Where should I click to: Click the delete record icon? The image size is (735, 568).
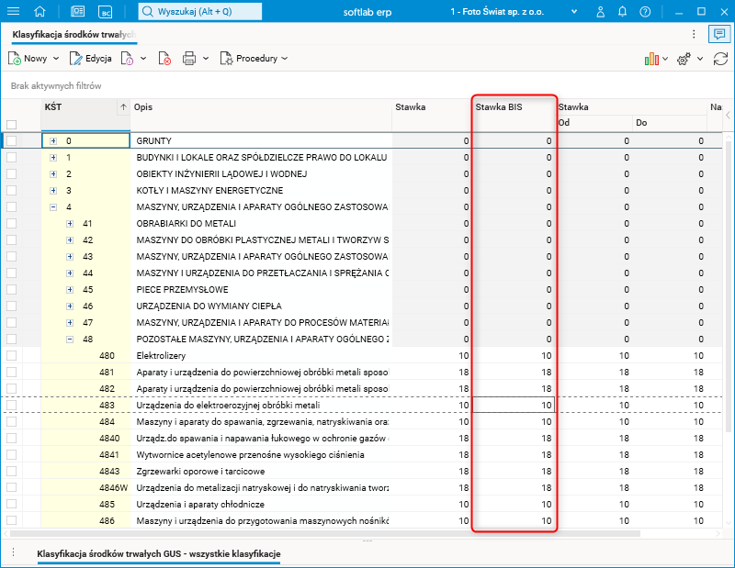coord(164,59)
